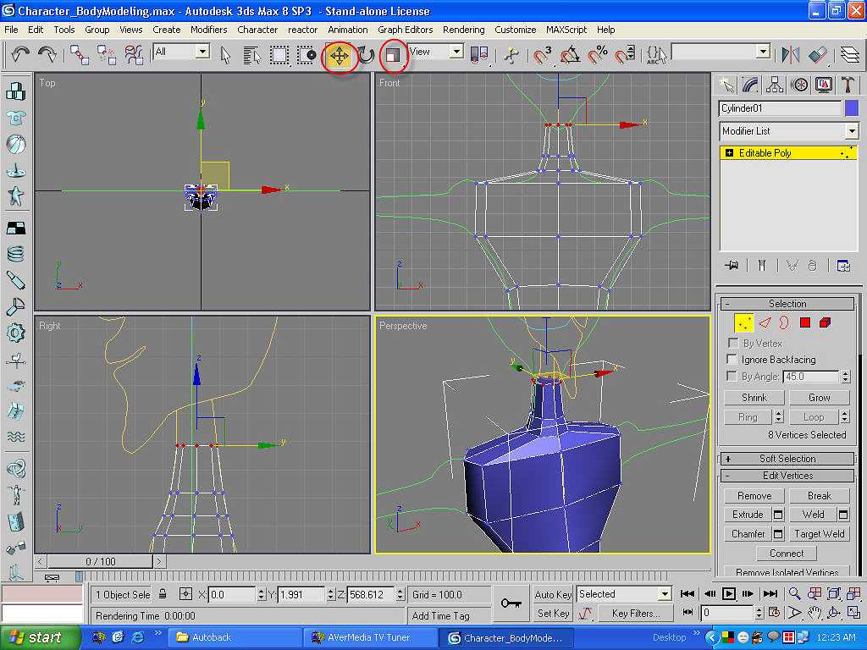Activate Select and Scale tool
Screen dimensions: 867x650
pyautogui.click(x=393, y=55)
